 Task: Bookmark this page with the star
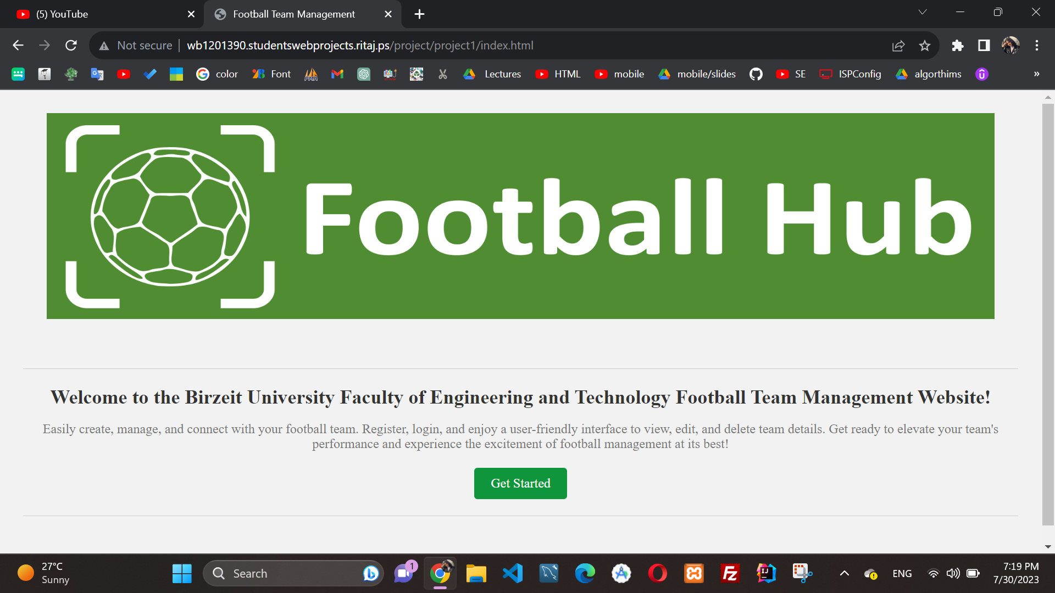tap(925, 46)
